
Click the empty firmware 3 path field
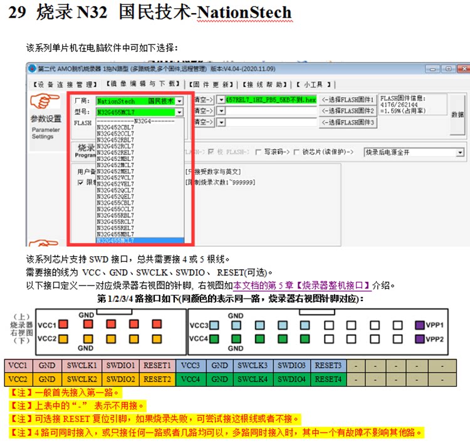click(271, 122)
